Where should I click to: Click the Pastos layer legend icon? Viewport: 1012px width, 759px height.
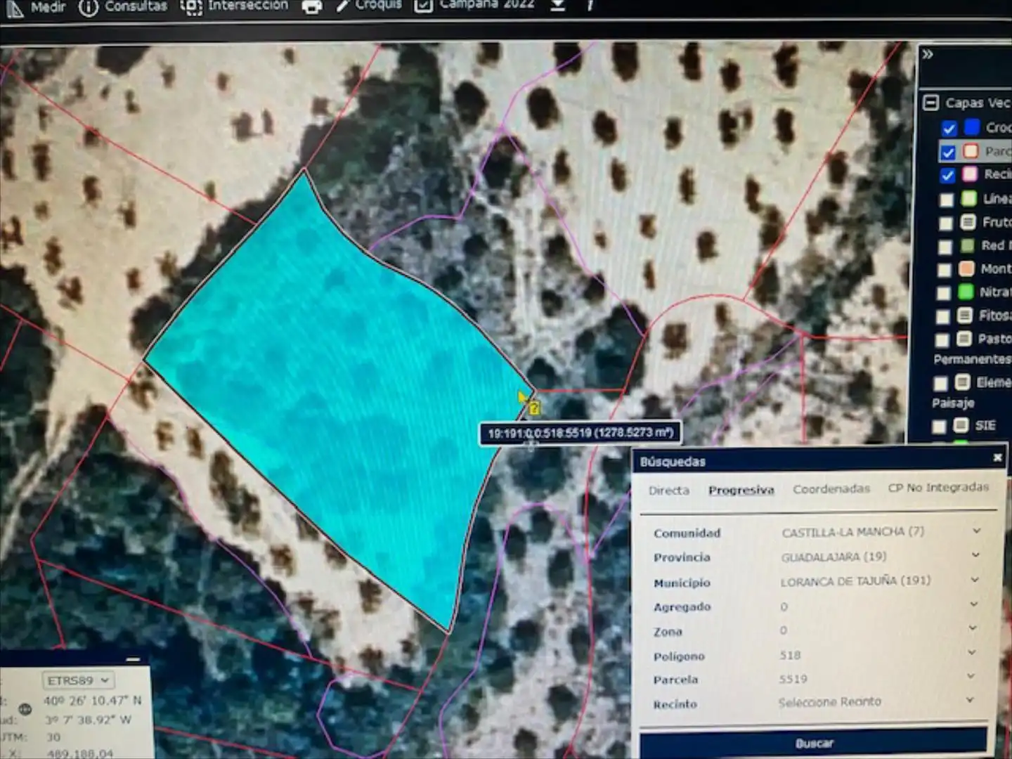pyautogui.click(x=964, y=338)
